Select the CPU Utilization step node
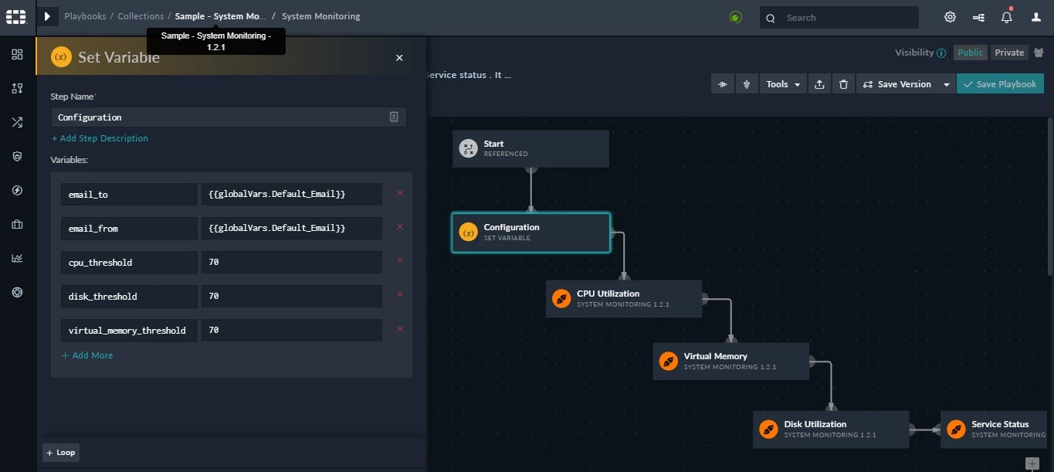Image resolution: width=1054 pixels, height=472 pixels. (x=624, y=298)
